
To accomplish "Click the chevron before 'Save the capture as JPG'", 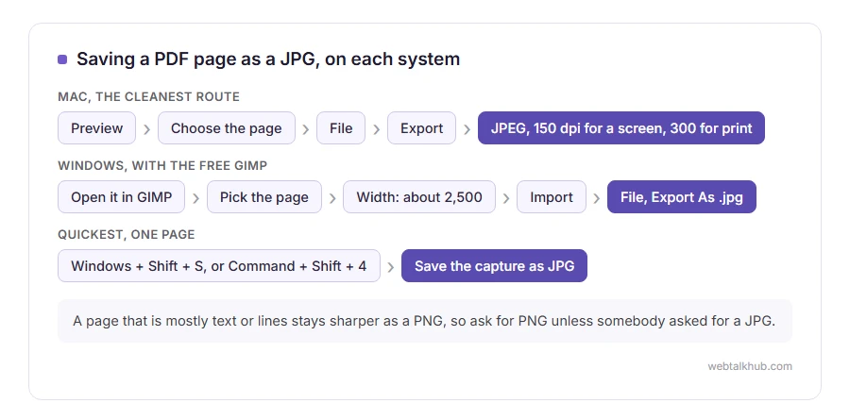I will [x=390, y=267].
